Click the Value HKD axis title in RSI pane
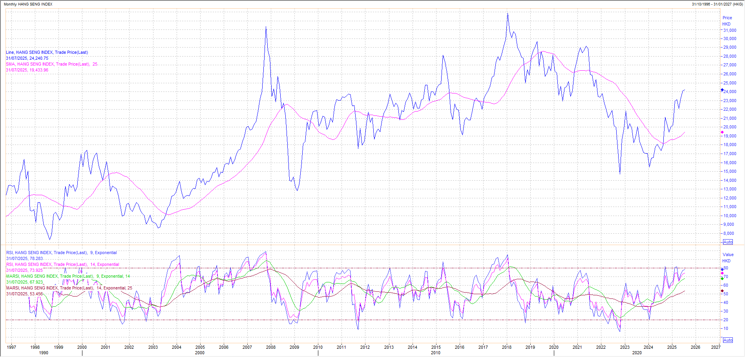The image size is (745, 357). [x=728, y=258]
